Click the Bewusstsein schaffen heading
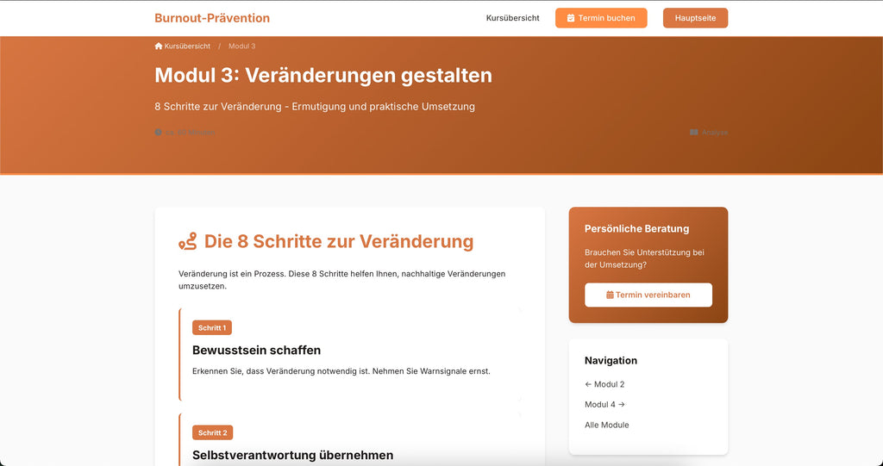This screenshot has width=883, height=466. 256,350
